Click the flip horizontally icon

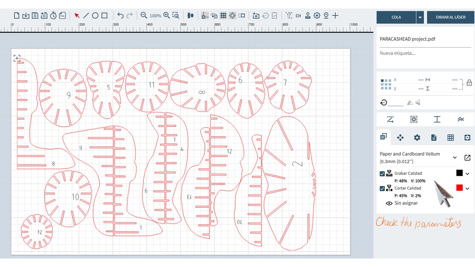coord(410,103)
